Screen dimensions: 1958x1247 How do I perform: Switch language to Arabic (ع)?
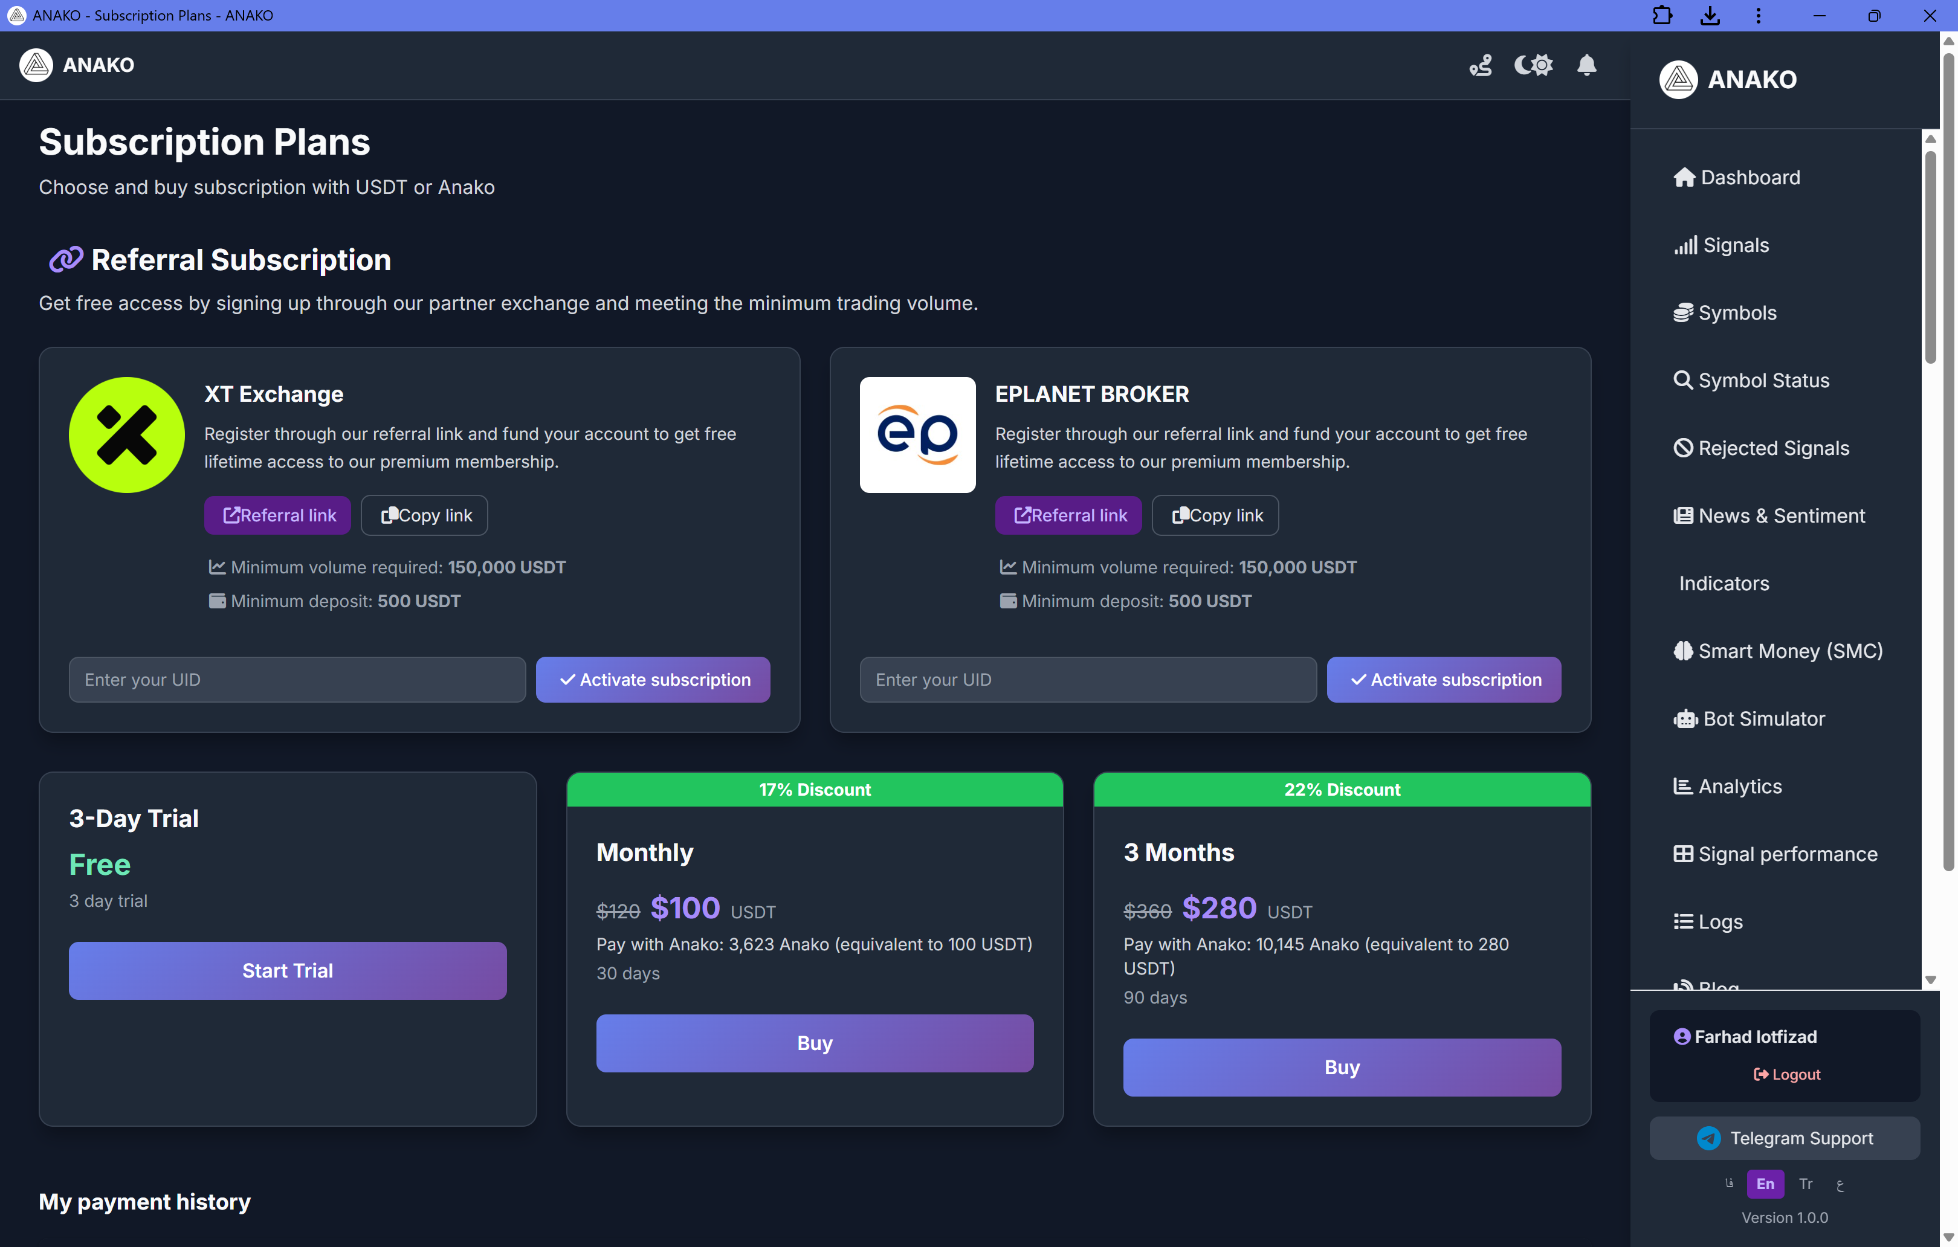tap(1840, 1184)
